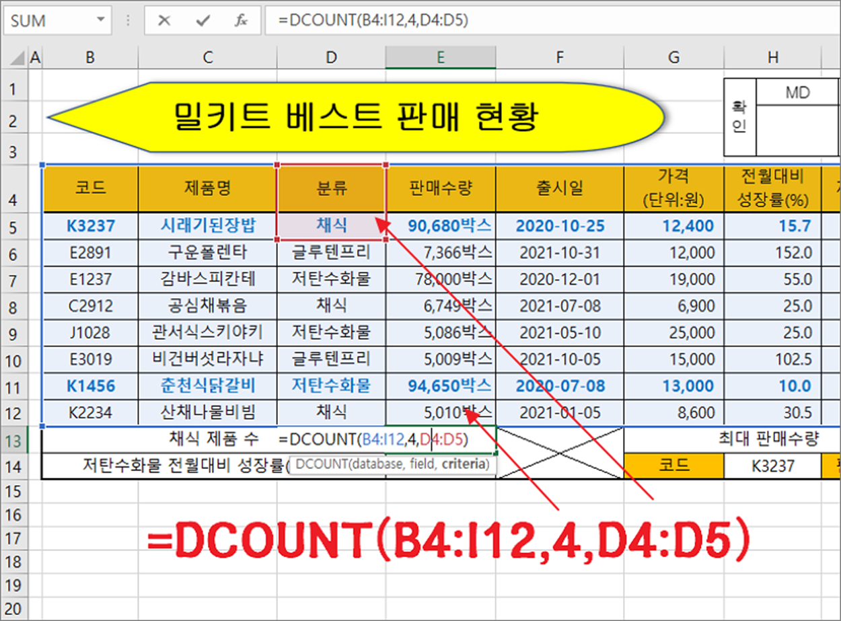This screenshot has height=621, width=841.
Task: Select column G header
Action: (x=673, y=59)
